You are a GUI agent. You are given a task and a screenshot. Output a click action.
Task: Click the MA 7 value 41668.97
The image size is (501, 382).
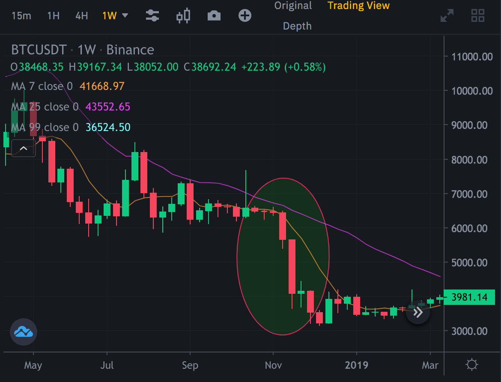pos(102,87)
